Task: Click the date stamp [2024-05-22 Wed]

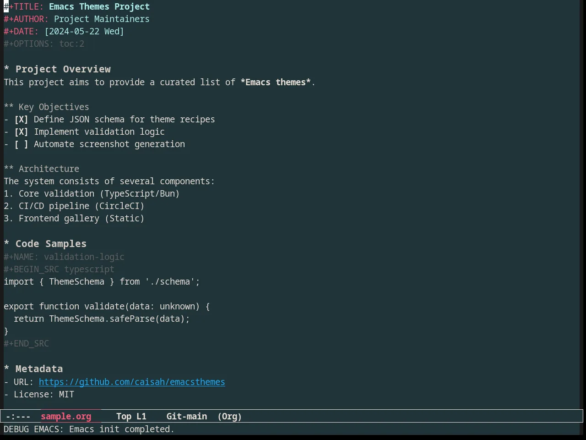Action: (84, 32)
